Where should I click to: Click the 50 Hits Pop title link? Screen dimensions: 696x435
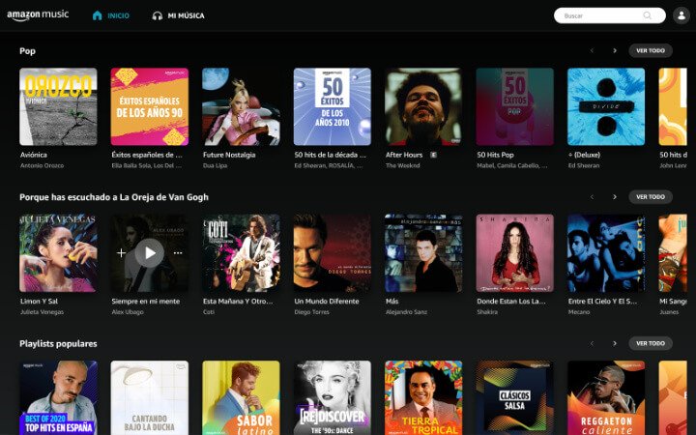(495, 155)
